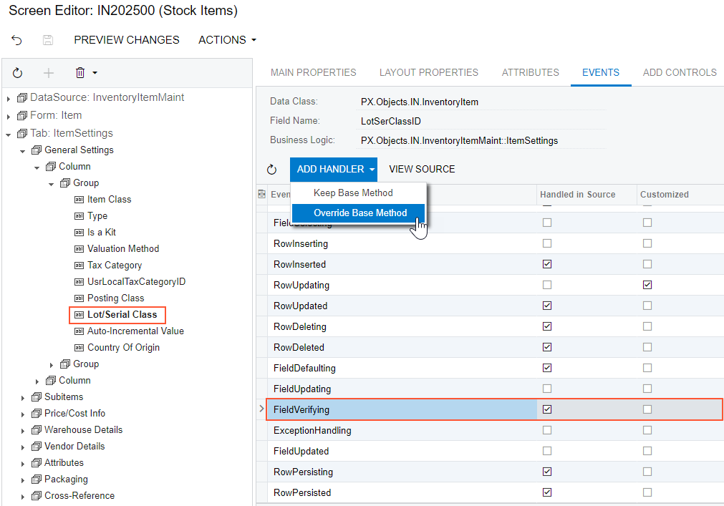
Task: Expand the Subitems tree node
Action: 24,397
